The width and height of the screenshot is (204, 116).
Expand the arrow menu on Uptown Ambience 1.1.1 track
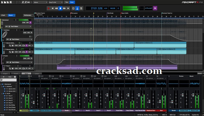pyautogui.click(x=32, y=46)
